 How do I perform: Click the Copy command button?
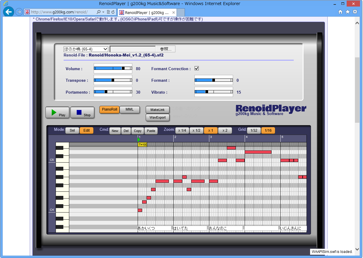(138, 131)
